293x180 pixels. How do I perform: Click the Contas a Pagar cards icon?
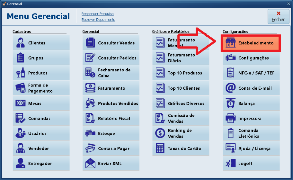(x=90, y=148)
